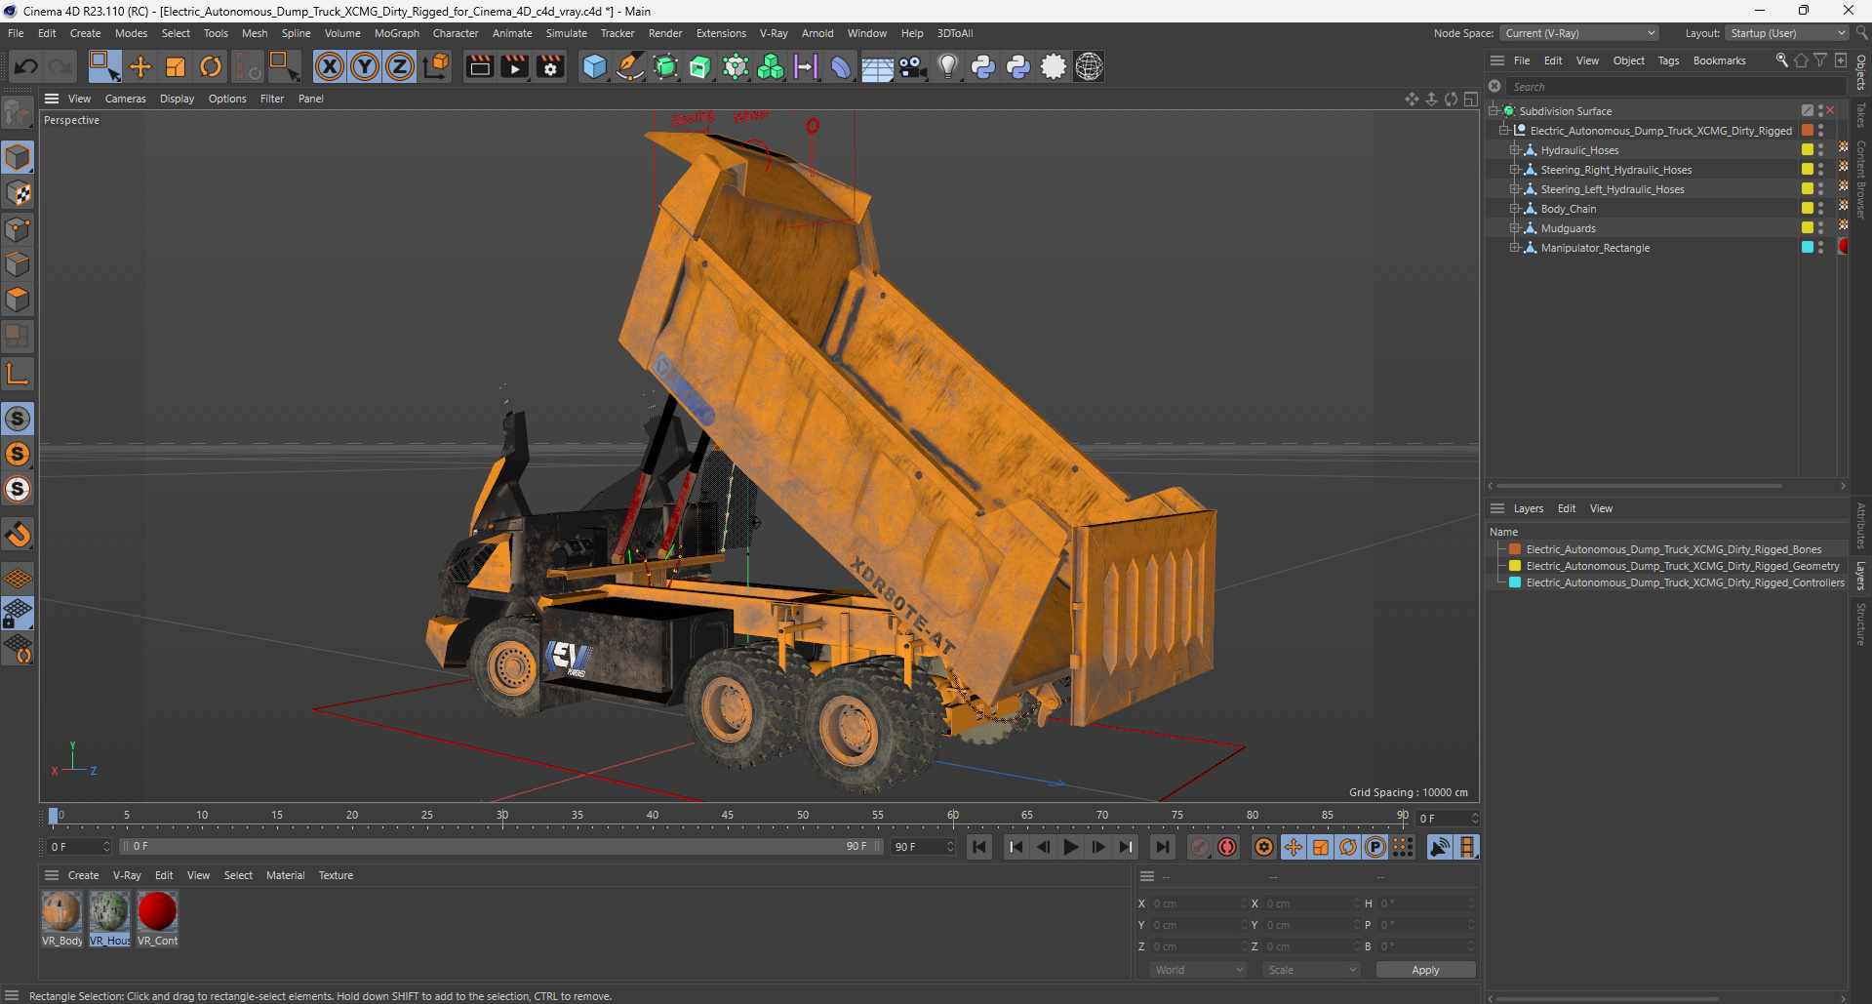This screenshot has height=1004, width=1872.
Task: Add a Light object bulb icon
Action: pos(947,66)
